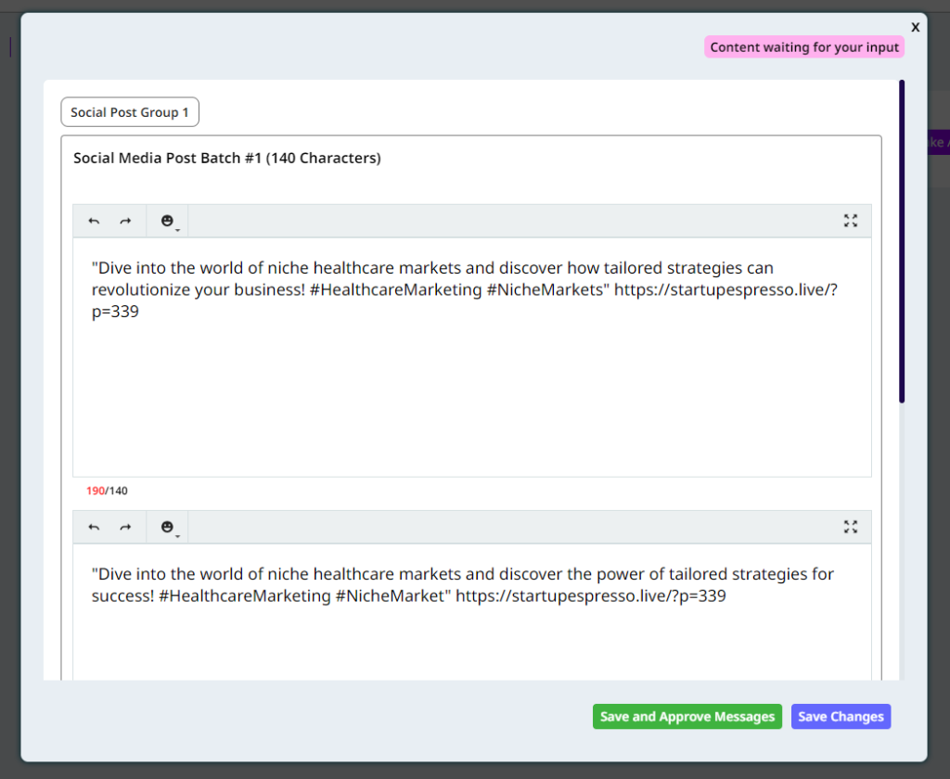Screen dimensions: 950x779
Task: Click Redo in the second post editor
Action: coord(125,527)
